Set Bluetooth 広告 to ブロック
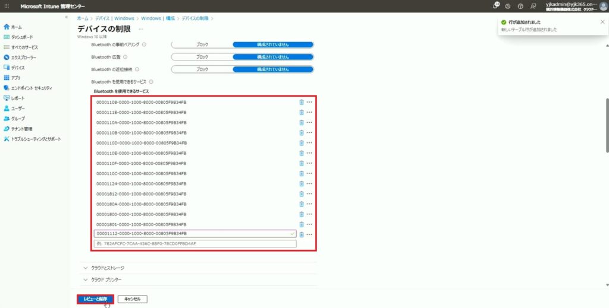 click(x=202, y=57)
